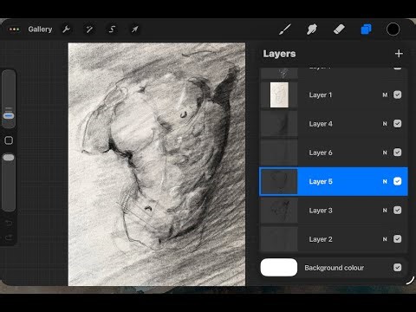The width and height of the screenshot is (416, 312).
Task: Toggle visibility of Layer 5
Action: point(397,181)
